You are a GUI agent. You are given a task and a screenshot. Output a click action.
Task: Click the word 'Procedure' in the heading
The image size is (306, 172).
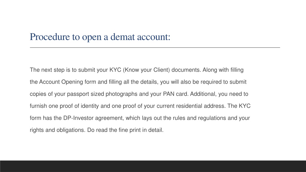coord(50,37)
